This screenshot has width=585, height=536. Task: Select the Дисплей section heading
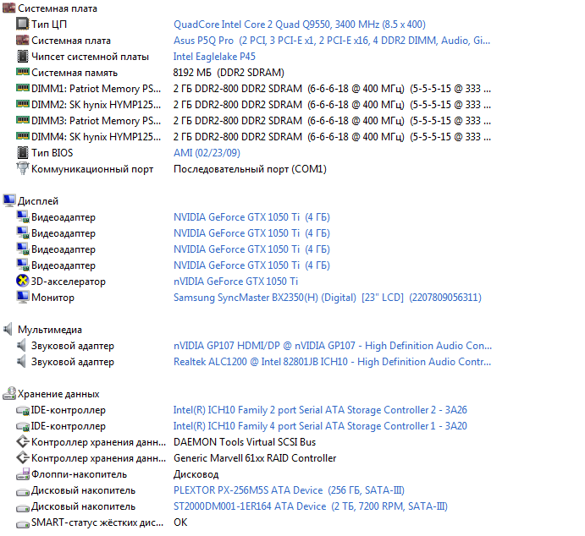[x=38, y=200]
